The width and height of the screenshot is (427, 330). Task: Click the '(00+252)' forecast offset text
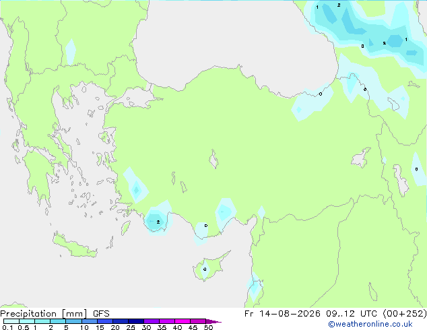pos(405,314)
